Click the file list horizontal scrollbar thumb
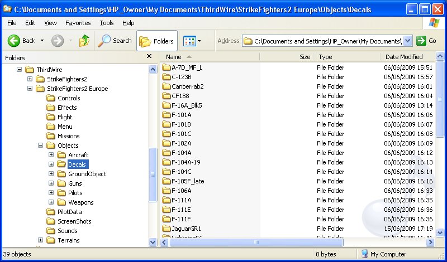Viewport: 447px width, 262px height. [256, 242]
